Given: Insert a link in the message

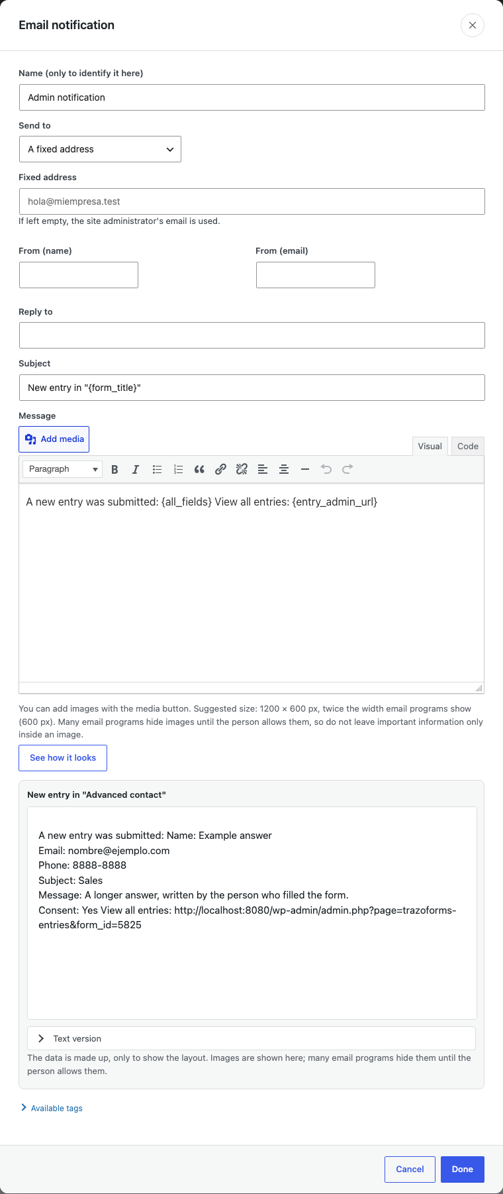Looking at the screenshot, I should tap(220, 469).
